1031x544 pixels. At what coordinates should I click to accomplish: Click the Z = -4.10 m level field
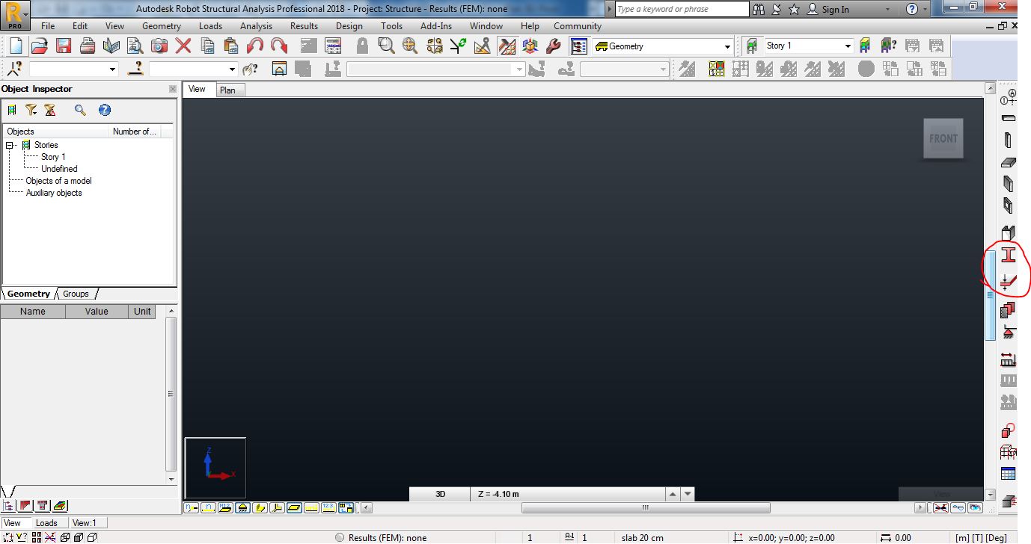[x=567, y=494]
